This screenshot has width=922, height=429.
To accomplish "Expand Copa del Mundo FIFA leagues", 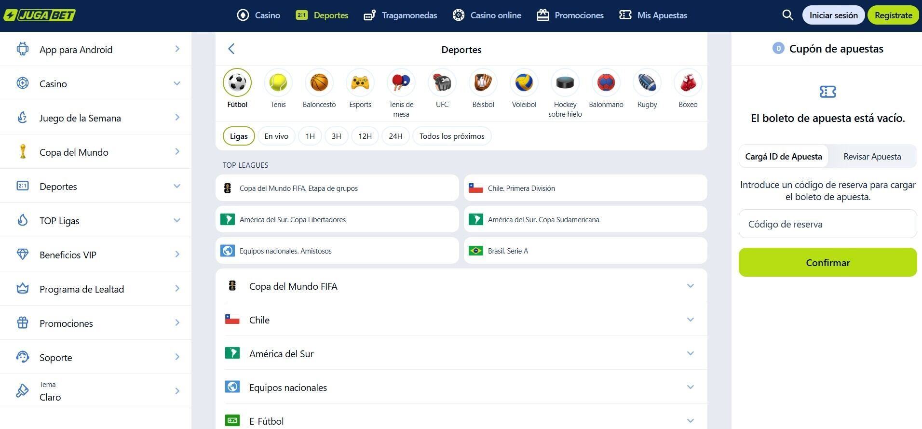I will pyautogui.click(x=461, y=286).
